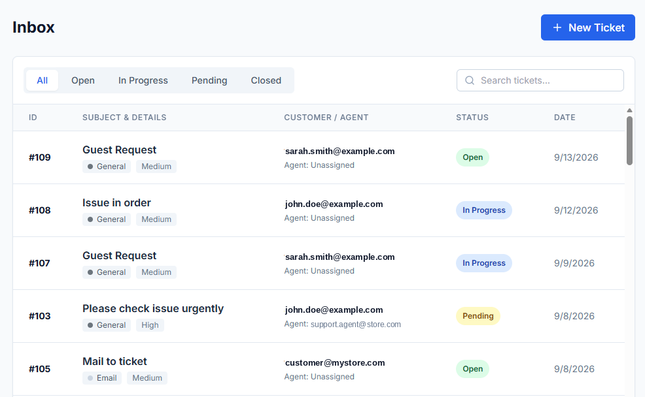645x397 pixels.
Task: Click john.doe@example.com on ticket #108
Action: point(334,204)
